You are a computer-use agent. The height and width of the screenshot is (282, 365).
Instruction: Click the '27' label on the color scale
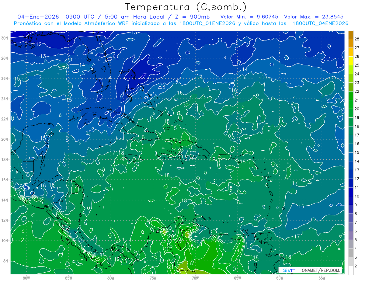[x=357, y=48]
